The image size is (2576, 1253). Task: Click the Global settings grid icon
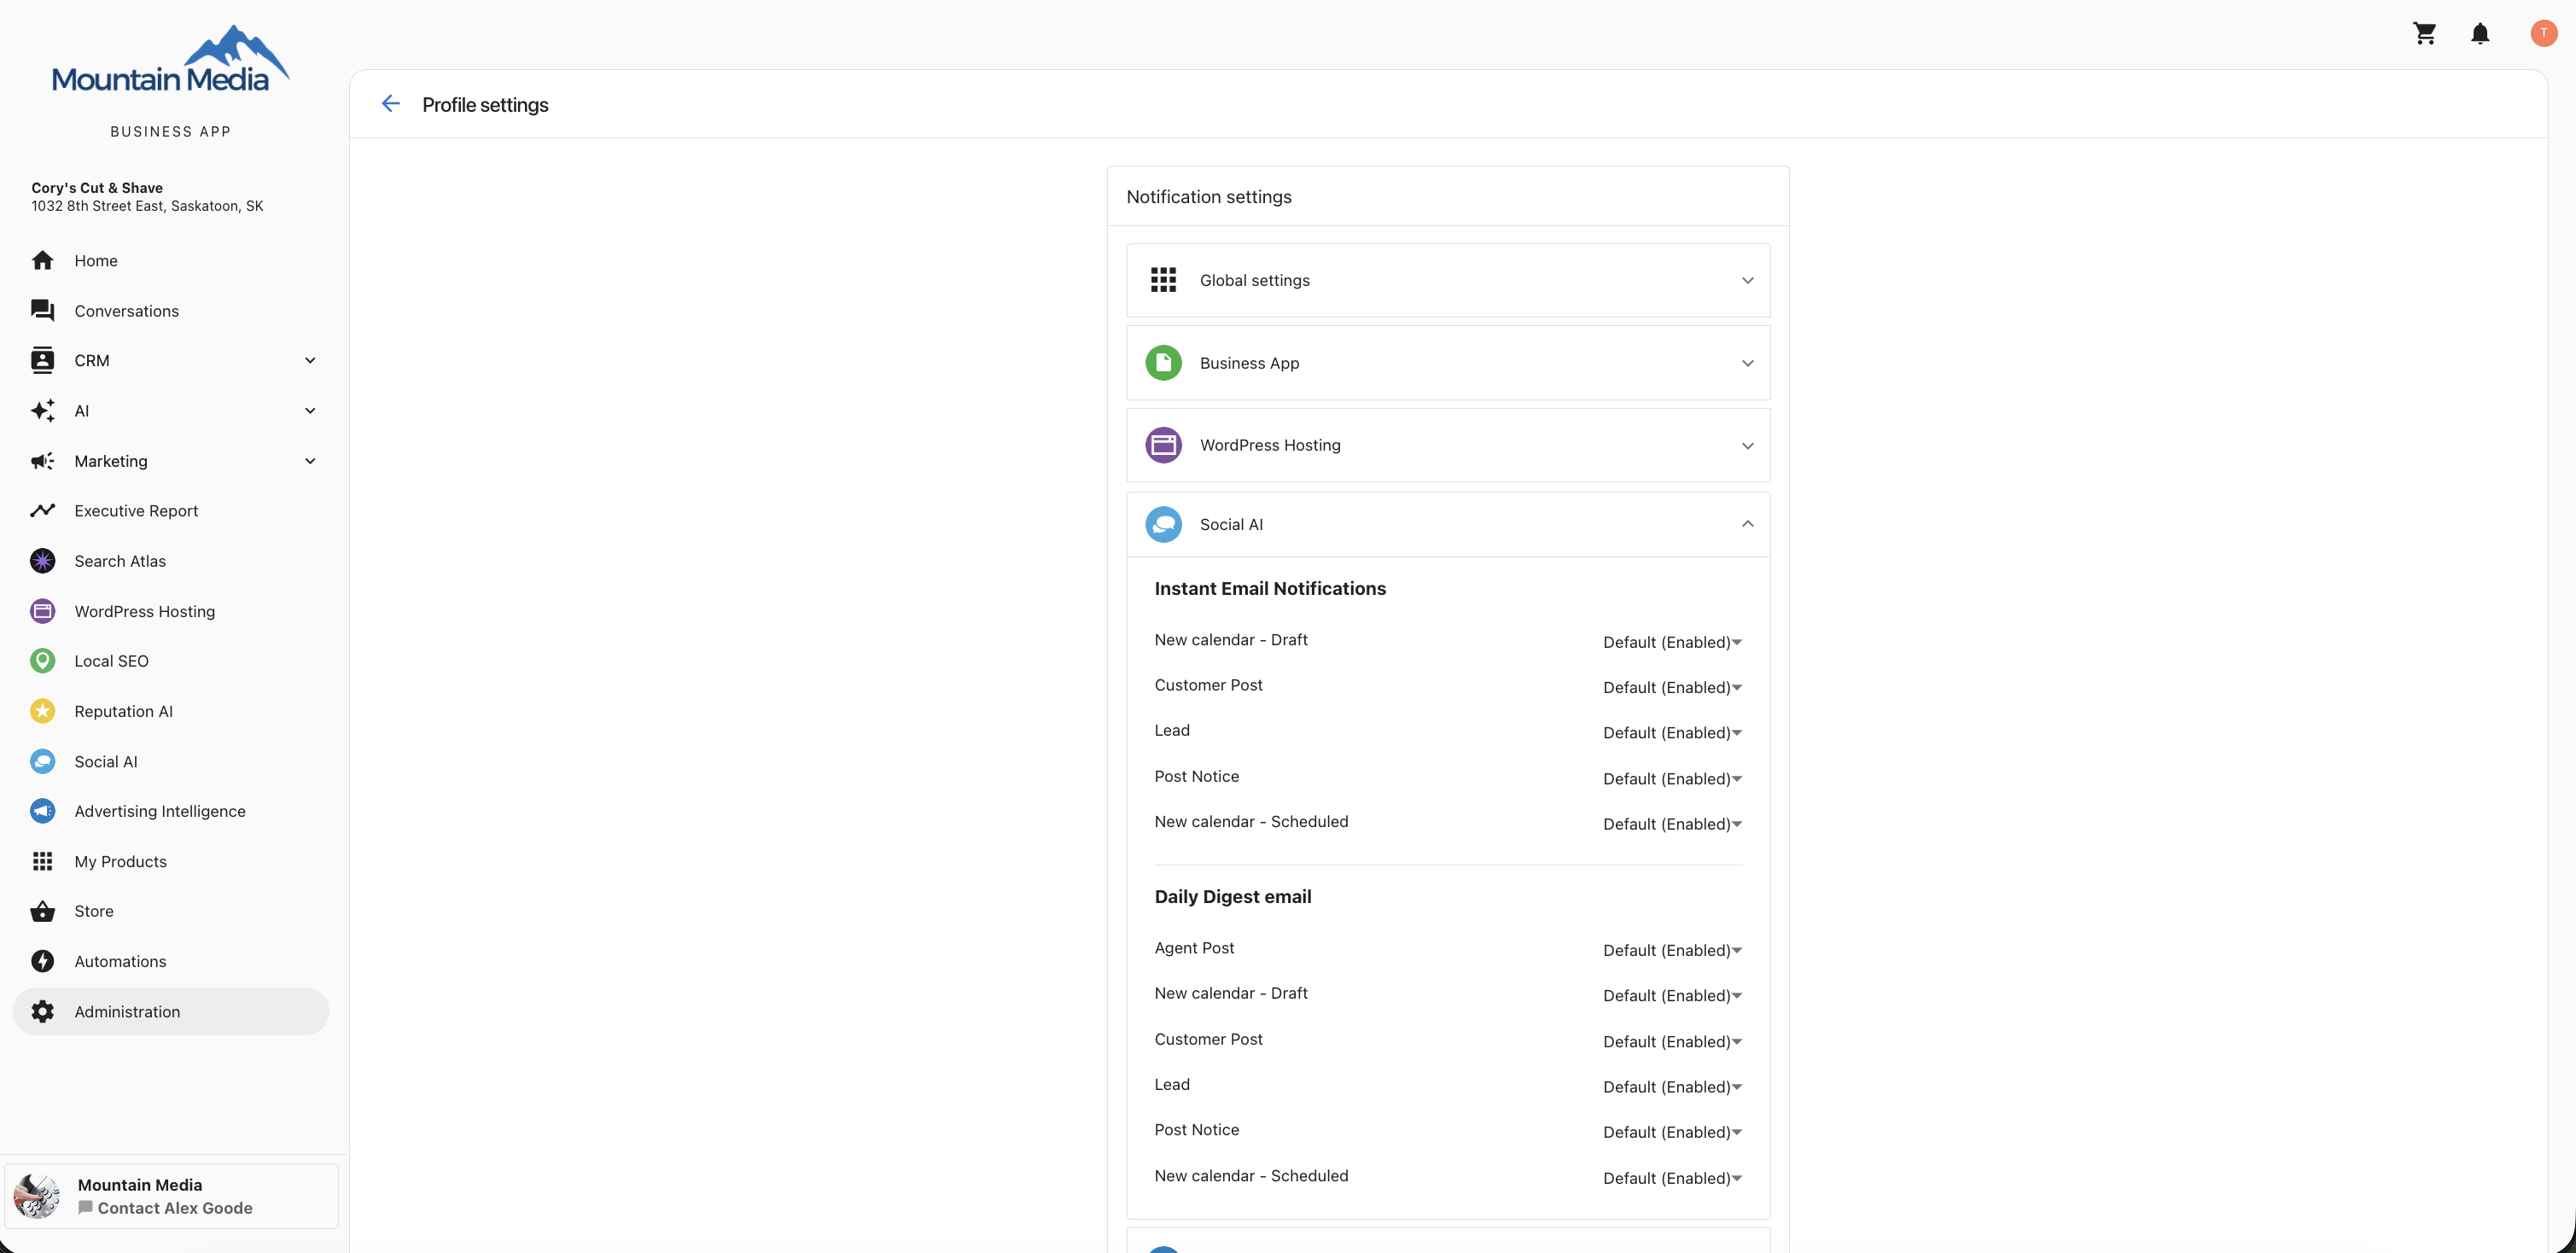1163,280
